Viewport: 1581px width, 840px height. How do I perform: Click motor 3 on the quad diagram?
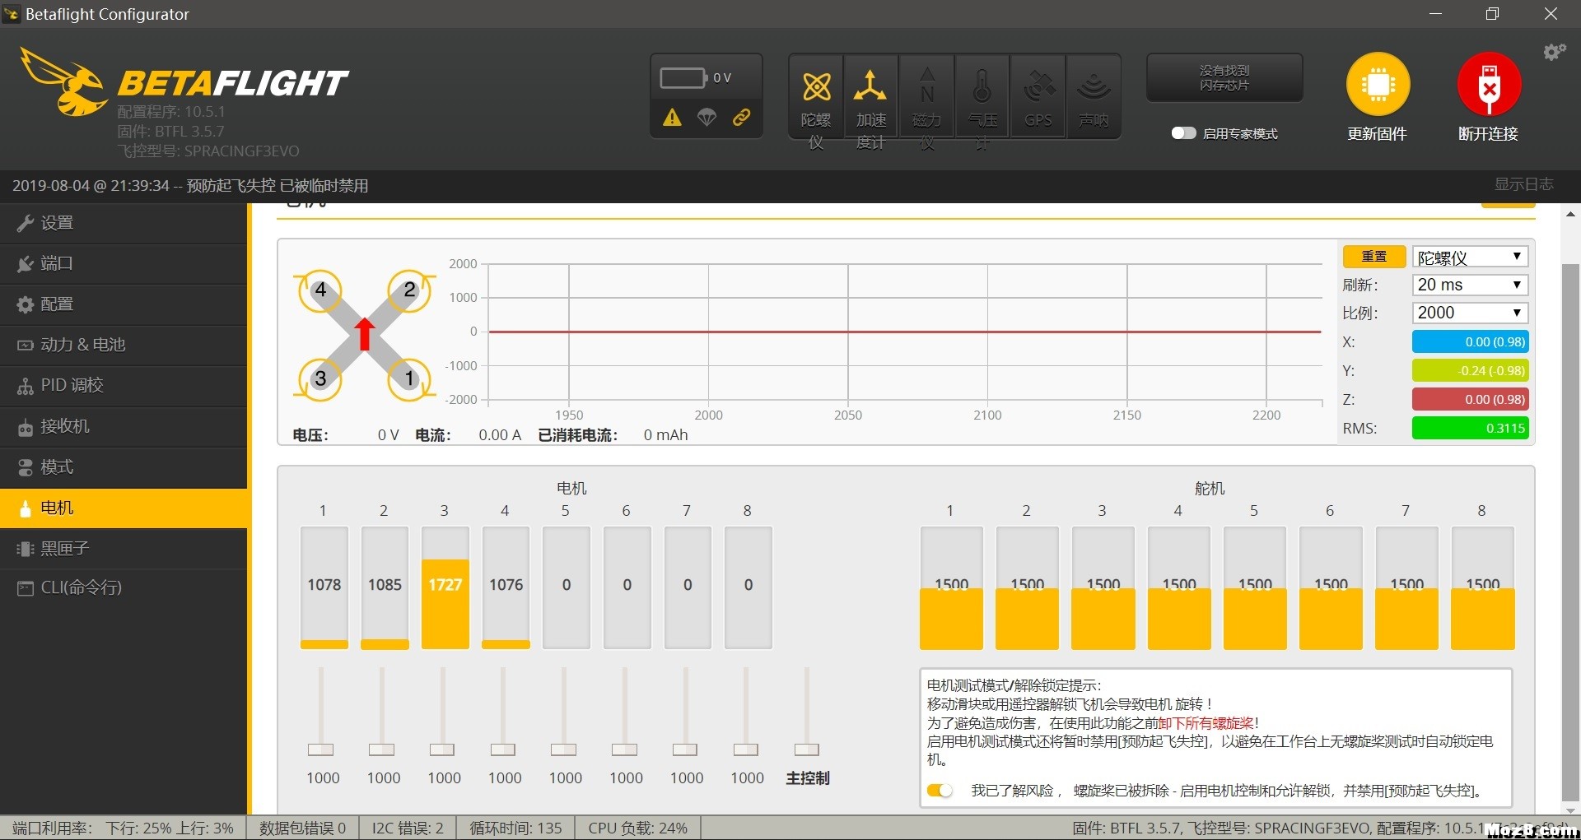[x=320, y=378]
